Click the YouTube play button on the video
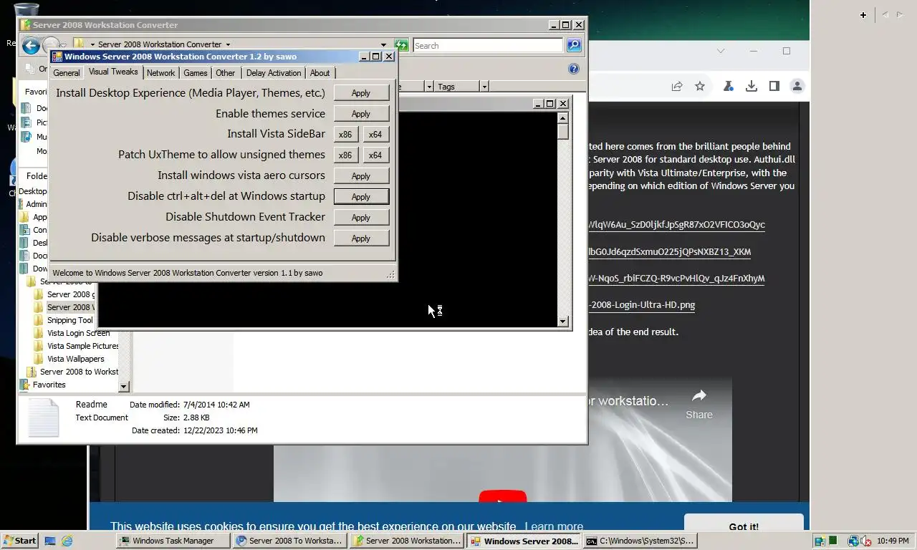 tap(502, 496)
